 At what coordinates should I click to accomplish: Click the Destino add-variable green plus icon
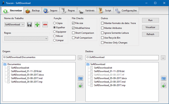point(164,85)
